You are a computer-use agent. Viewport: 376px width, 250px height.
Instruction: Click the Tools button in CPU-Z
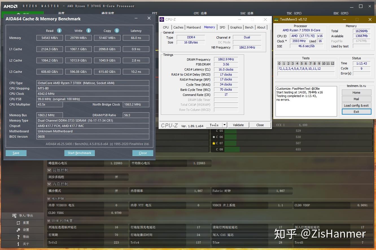(214, 125)
